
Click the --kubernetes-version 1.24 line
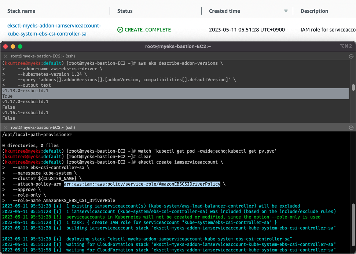tap(52, 74)
